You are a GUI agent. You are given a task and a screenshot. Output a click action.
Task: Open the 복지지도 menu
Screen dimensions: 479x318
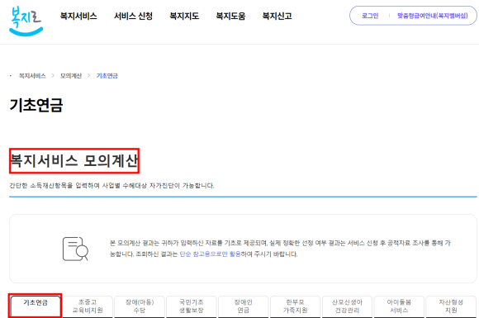click(x=184, y=16)
